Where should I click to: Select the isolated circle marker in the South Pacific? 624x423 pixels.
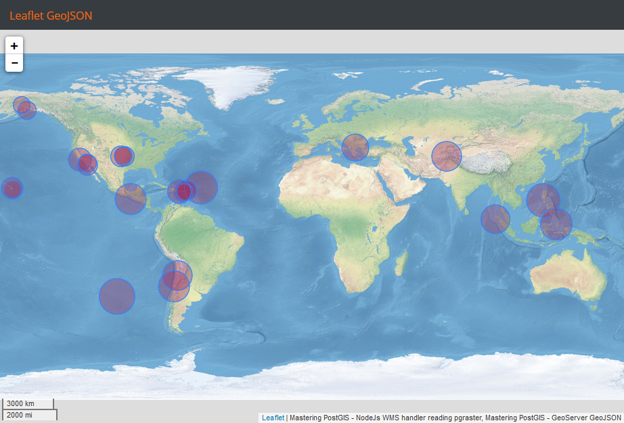pos(117,296)
